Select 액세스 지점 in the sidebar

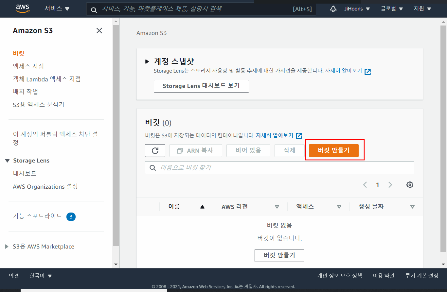click(x=28, y=66)
